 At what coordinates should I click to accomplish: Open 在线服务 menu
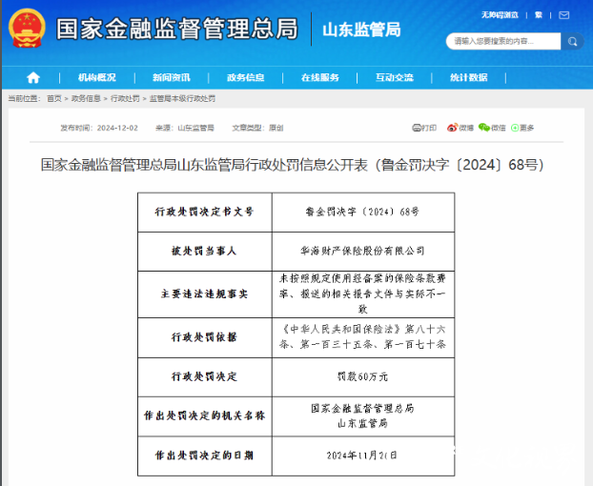[320, 78]
